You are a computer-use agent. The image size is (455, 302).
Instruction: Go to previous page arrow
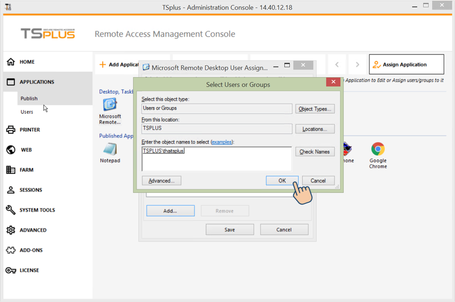click(337, 64)
